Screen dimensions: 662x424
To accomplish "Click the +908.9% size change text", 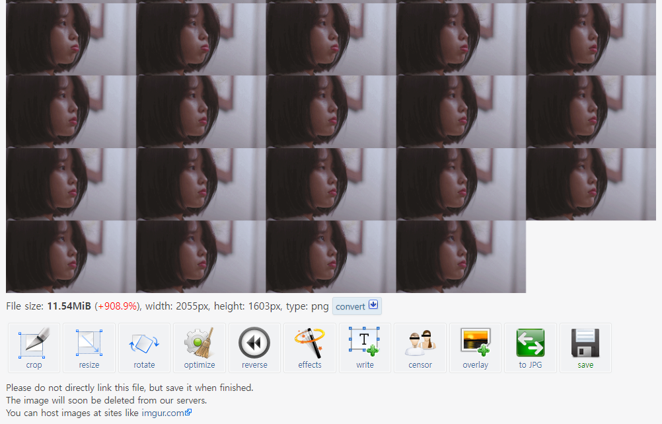I will point(118,306).
